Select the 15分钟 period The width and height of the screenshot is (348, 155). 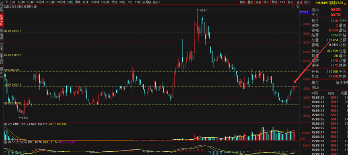[40, 2]
